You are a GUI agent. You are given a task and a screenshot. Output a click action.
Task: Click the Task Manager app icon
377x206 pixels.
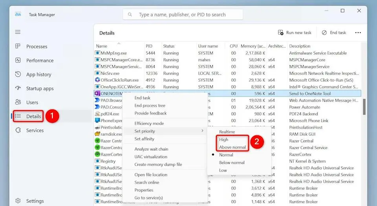tap(18, 14)
